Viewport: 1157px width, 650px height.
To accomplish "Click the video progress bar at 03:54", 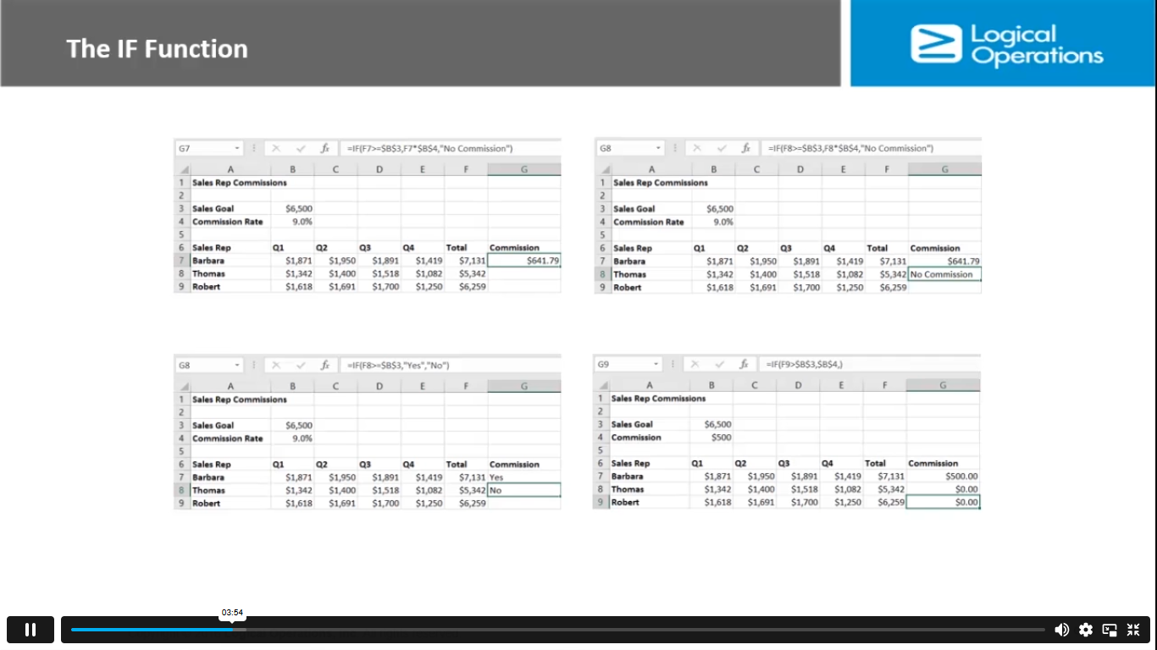I will click(x=233, y=630).
